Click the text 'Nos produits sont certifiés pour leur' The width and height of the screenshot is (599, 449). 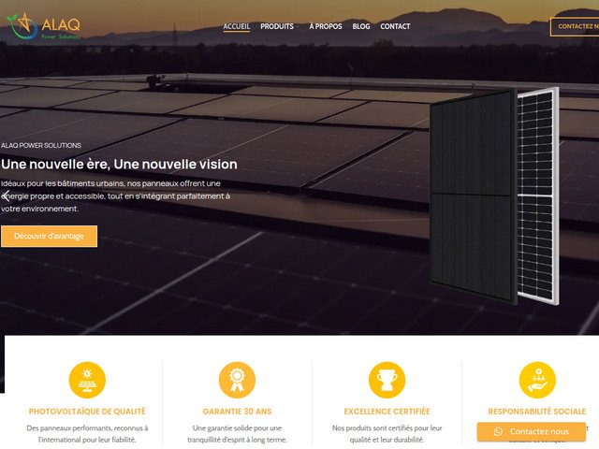(x=387, y=428)
